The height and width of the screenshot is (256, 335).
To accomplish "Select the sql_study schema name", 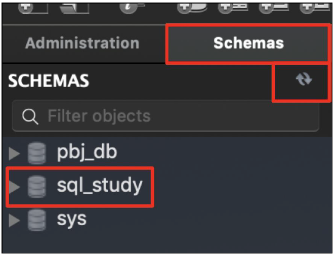I will pos(100,186).
